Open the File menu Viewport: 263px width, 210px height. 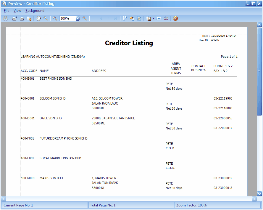[7, 11]
